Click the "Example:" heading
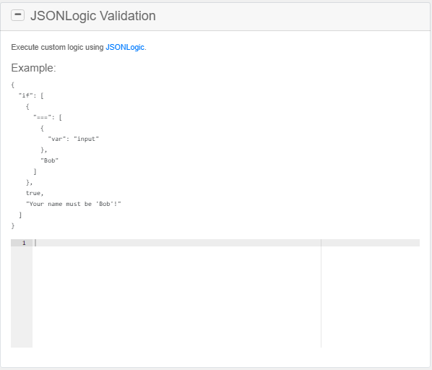The width and height of the screenshot is (432, 370). (33, 68)
